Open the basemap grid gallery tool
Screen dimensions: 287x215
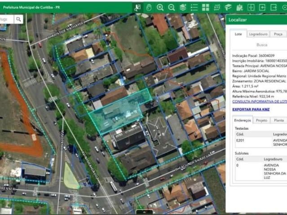tap(206, 8)
